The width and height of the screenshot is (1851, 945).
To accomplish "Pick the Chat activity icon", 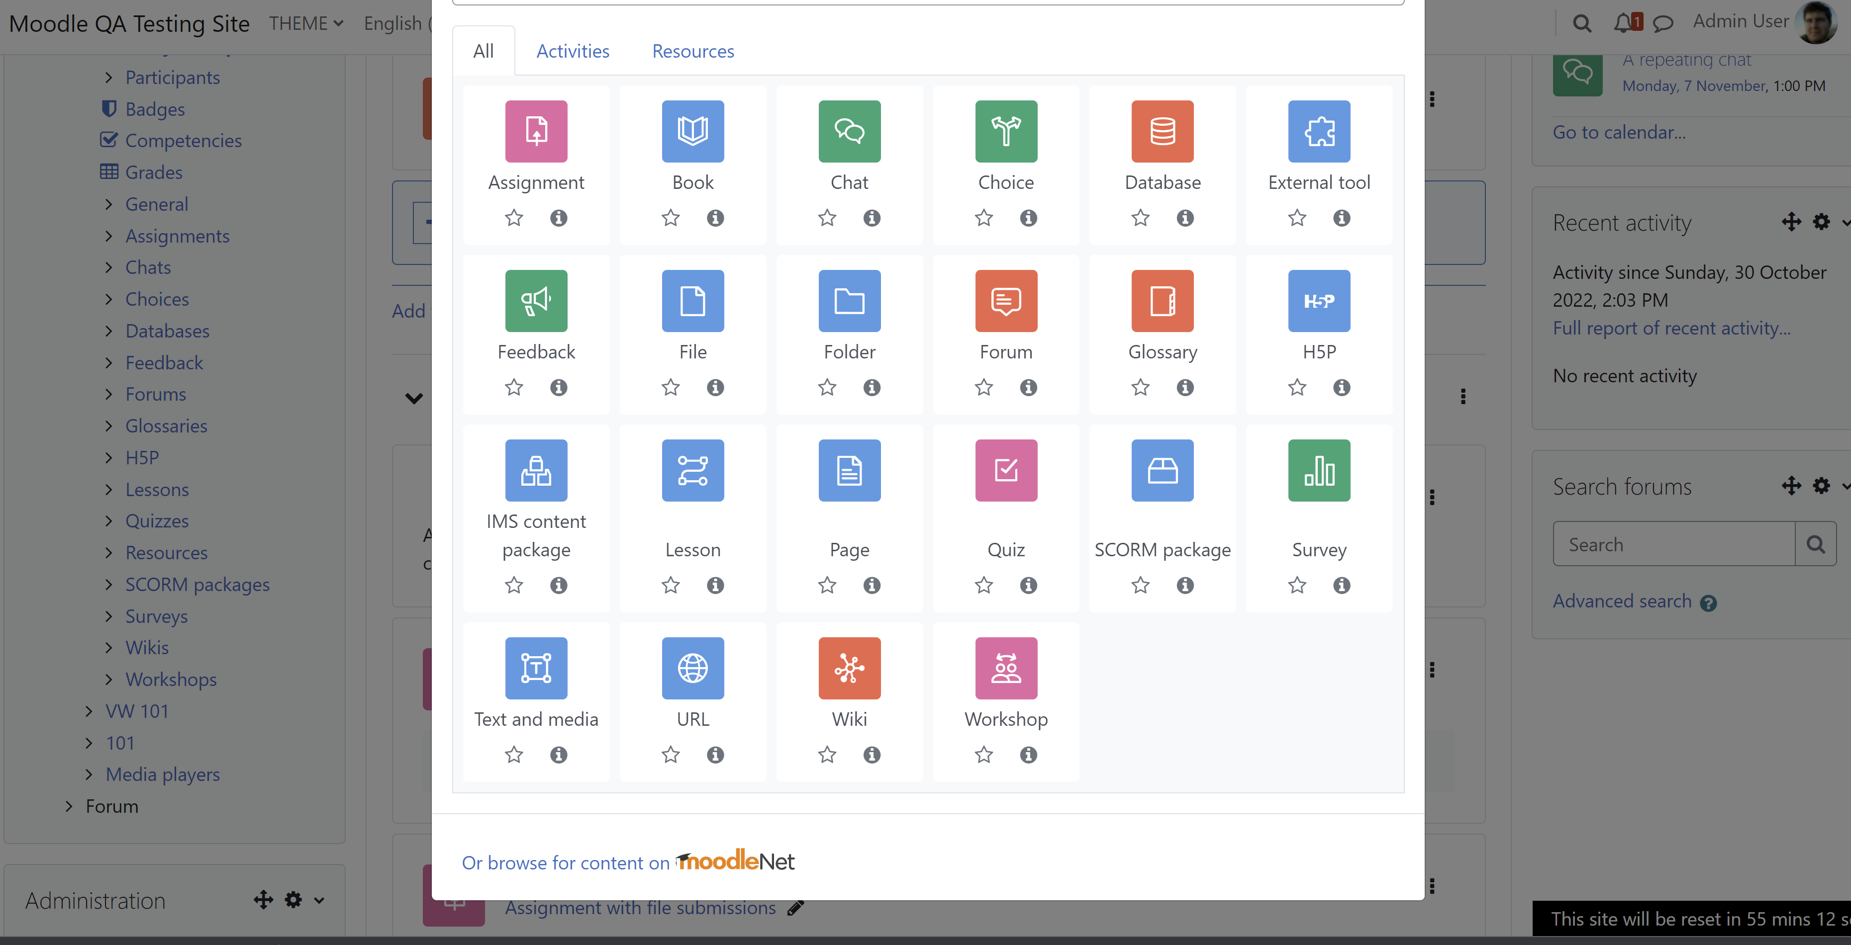I will (849, 131).
